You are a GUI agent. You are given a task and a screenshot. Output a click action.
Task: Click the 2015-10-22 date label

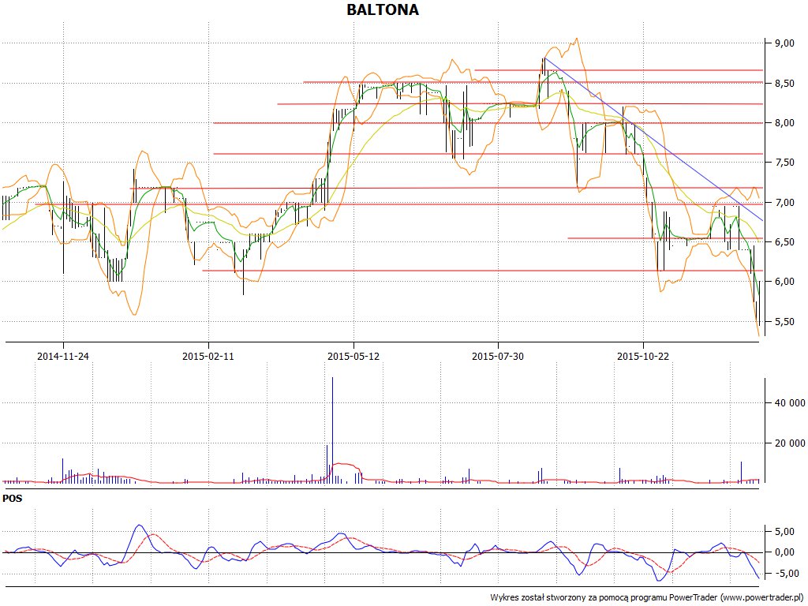tap(644, 356)
